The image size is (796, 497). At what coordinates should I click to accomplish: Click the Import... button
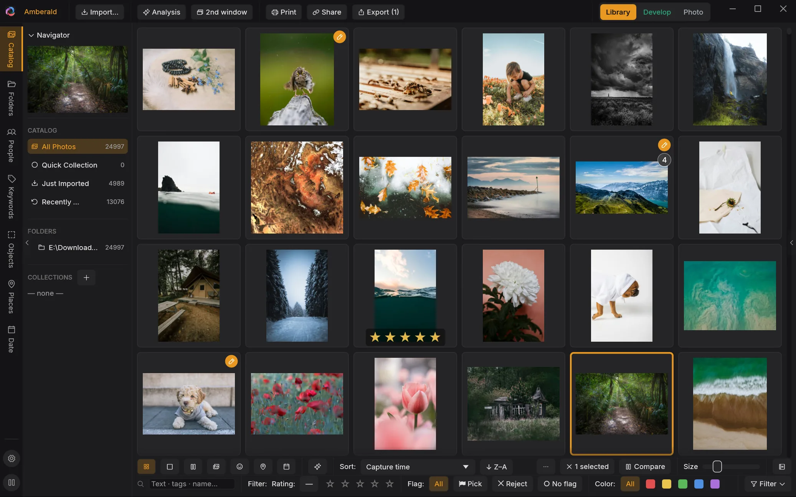[x=100, y=12]
